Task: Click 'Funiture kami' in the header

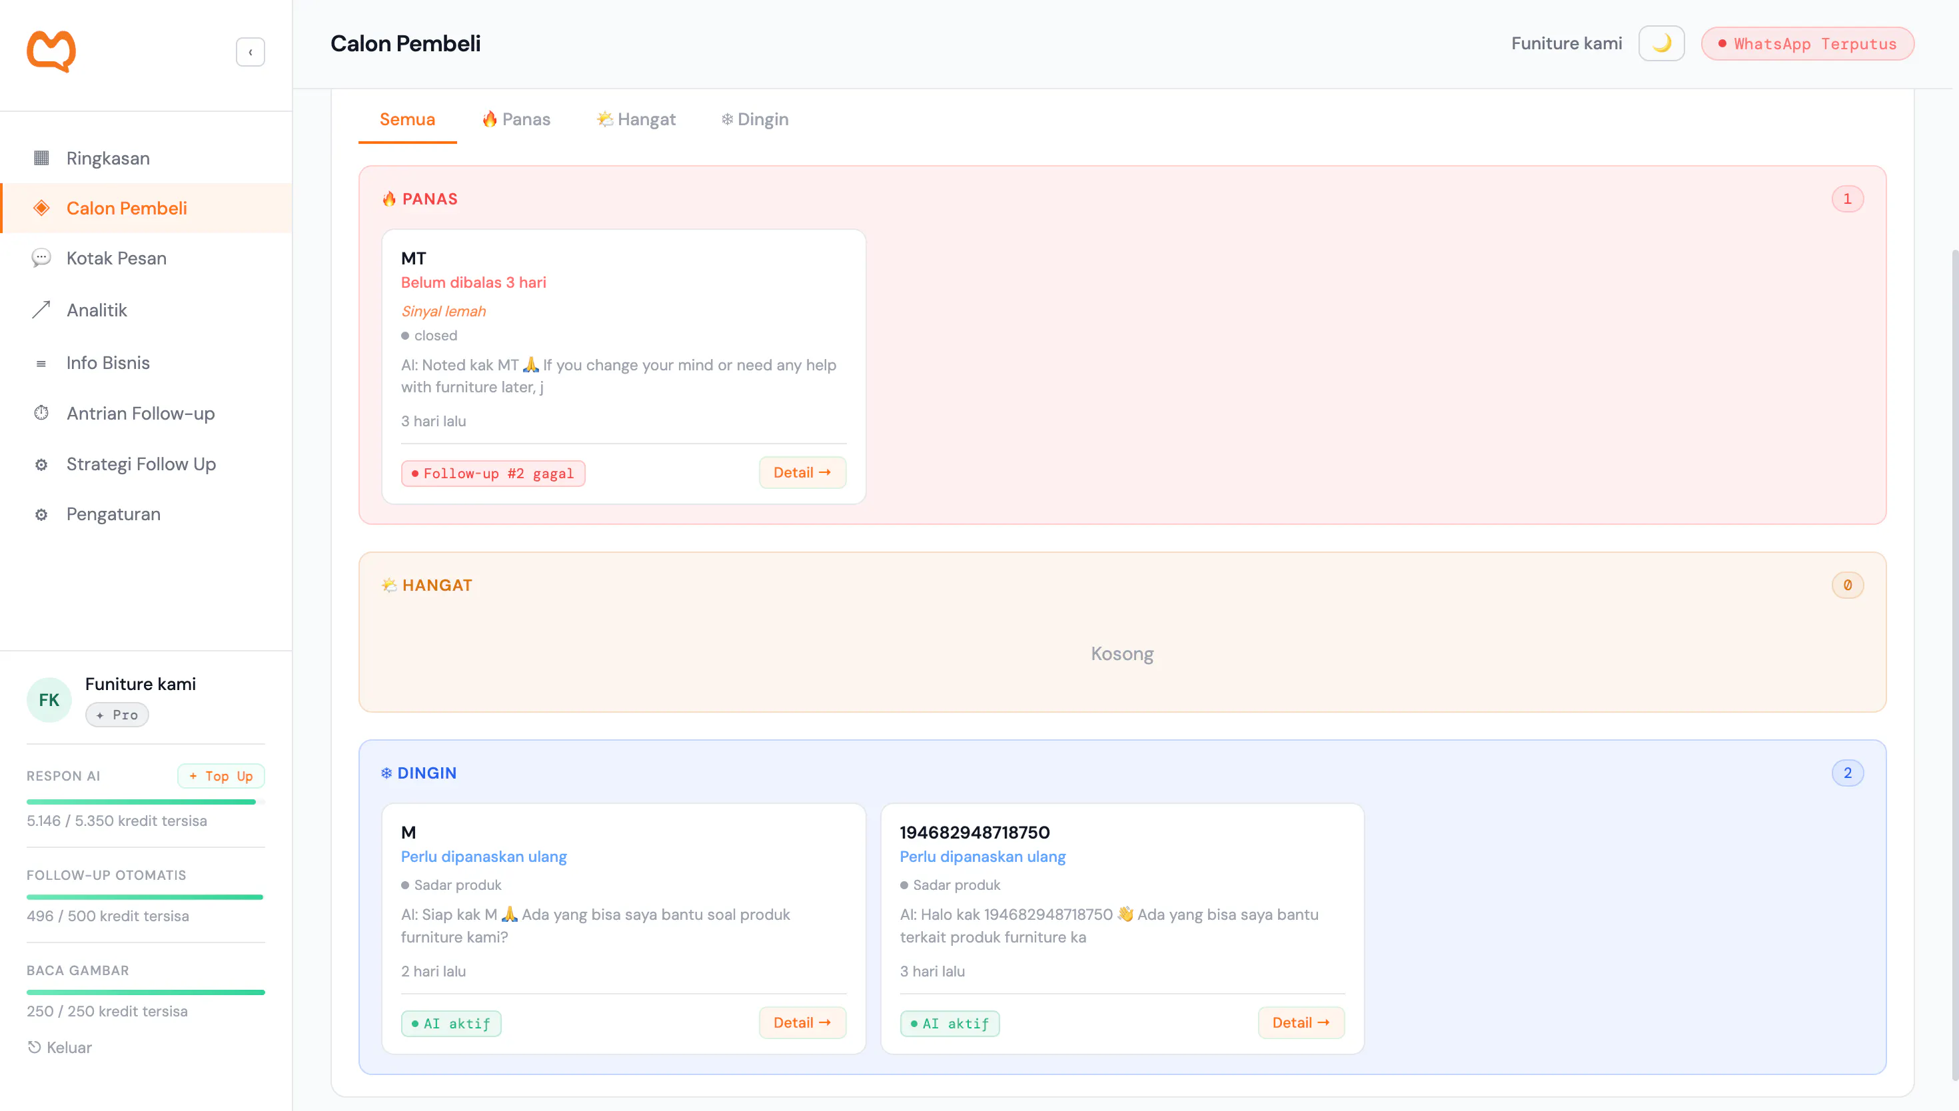Action: 1567,43
